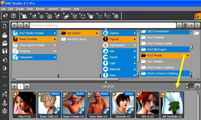Click the What's This help cursor icon
Viewport: 201px width, 120px height.
point(5,16)
